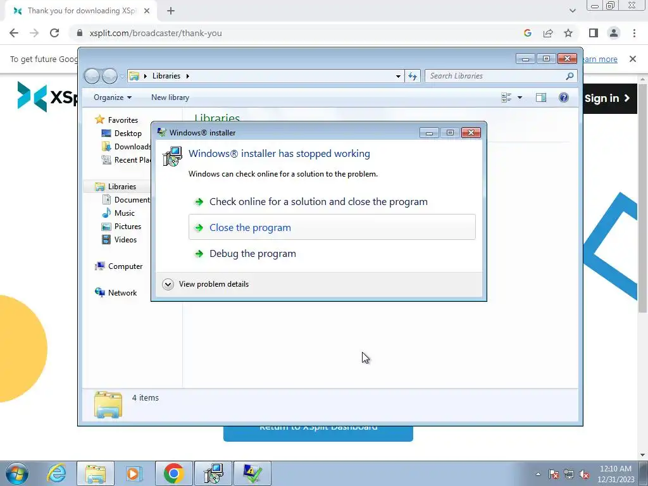Image resolution: width=648 pixels, height=486 pixels.
Task: Click Chrome address bar URL
Action: (x=156, y=33)
